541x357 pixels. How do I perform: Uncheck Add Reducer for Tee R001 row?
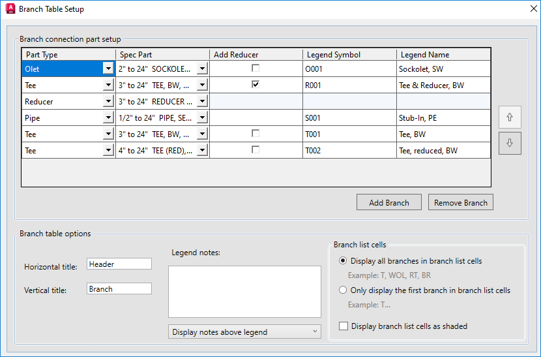pyautogui.click(x=256, y=84)
